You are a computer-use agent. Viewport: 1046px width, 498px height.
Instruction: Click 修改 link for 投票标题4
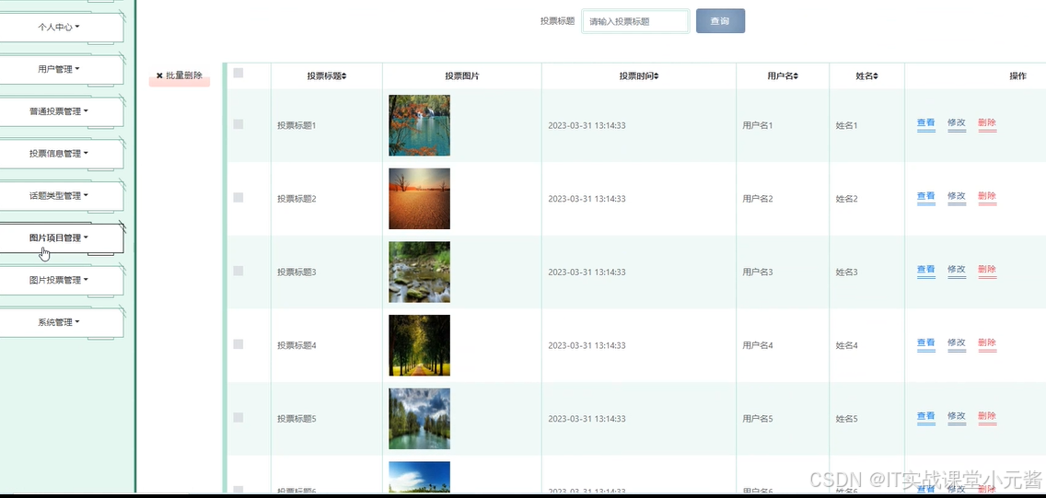(957, 343)
